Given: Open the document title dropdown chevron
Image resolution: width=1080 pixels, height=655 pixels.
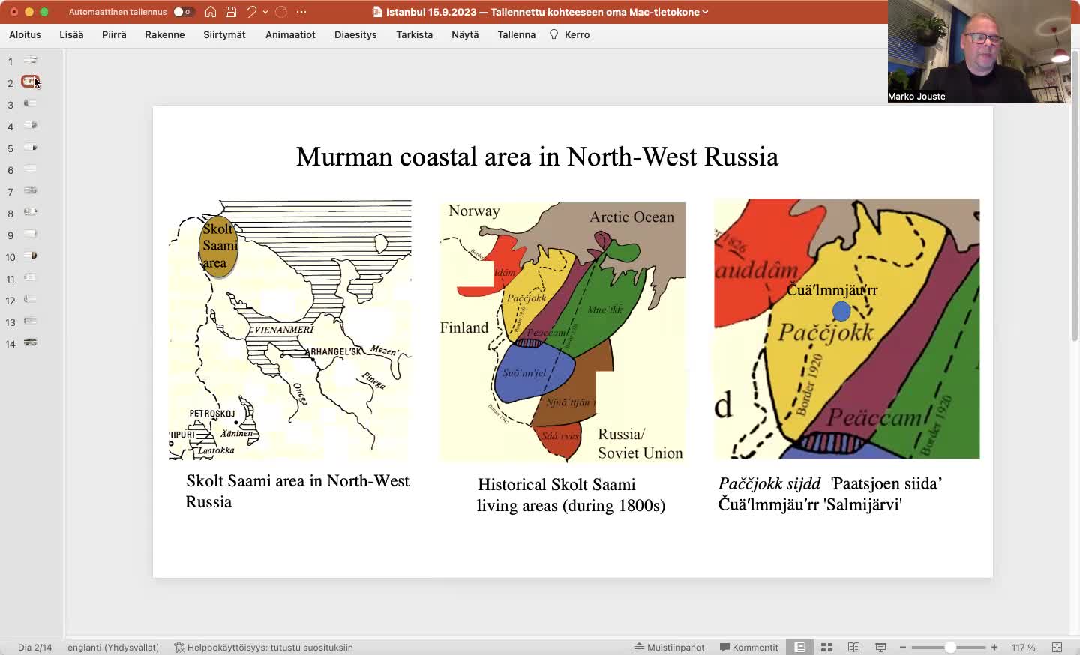Looking at the screenshot, I should pyautogui.click(x=705, y=12).
